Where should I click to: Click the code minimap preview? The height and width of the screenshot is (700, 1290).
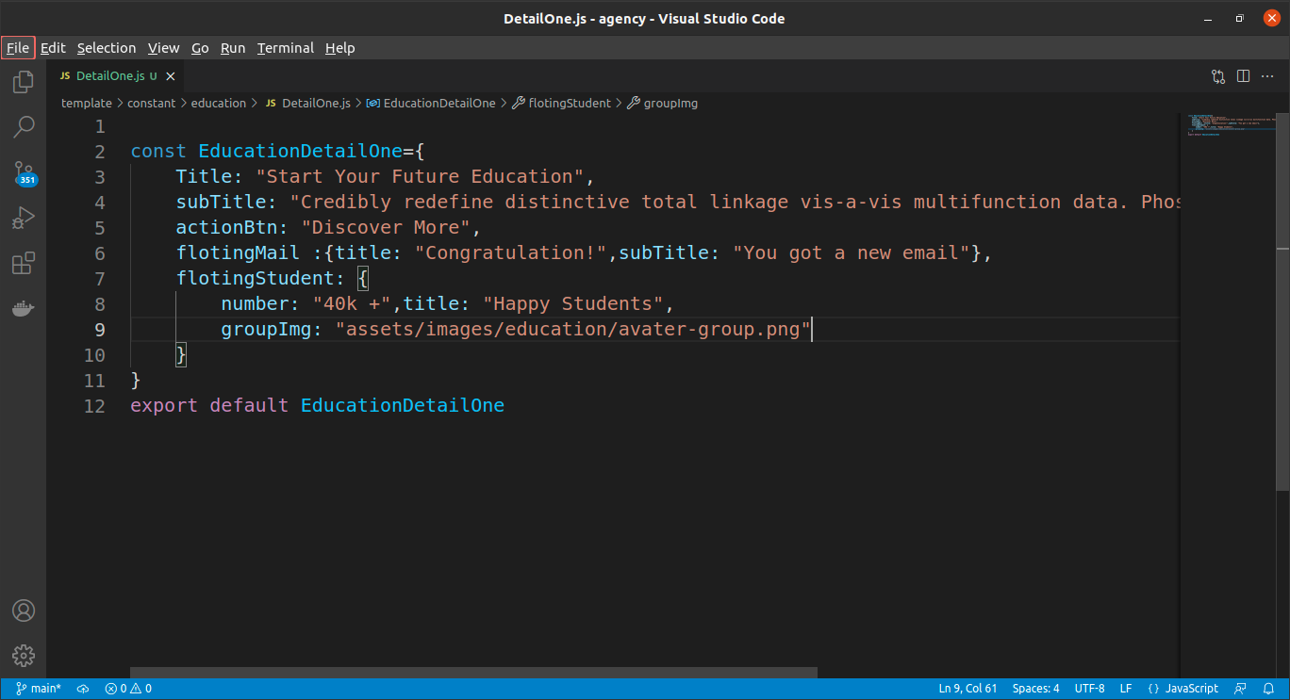(1230, 127)
